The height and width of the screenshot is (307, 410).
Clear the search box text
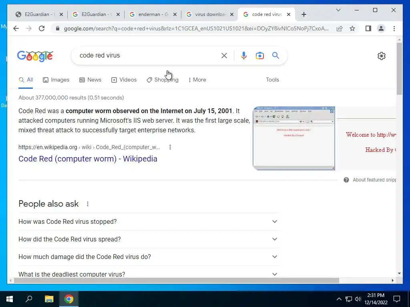pos(224,55)
